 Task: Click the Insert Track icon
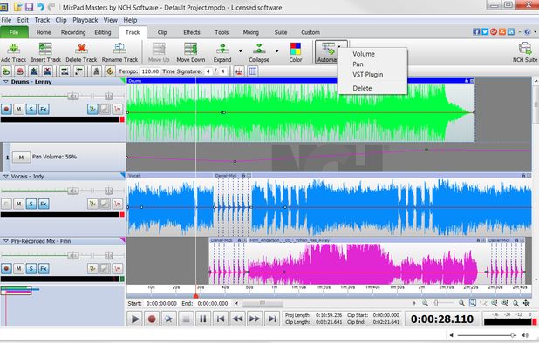pos(45,49)
